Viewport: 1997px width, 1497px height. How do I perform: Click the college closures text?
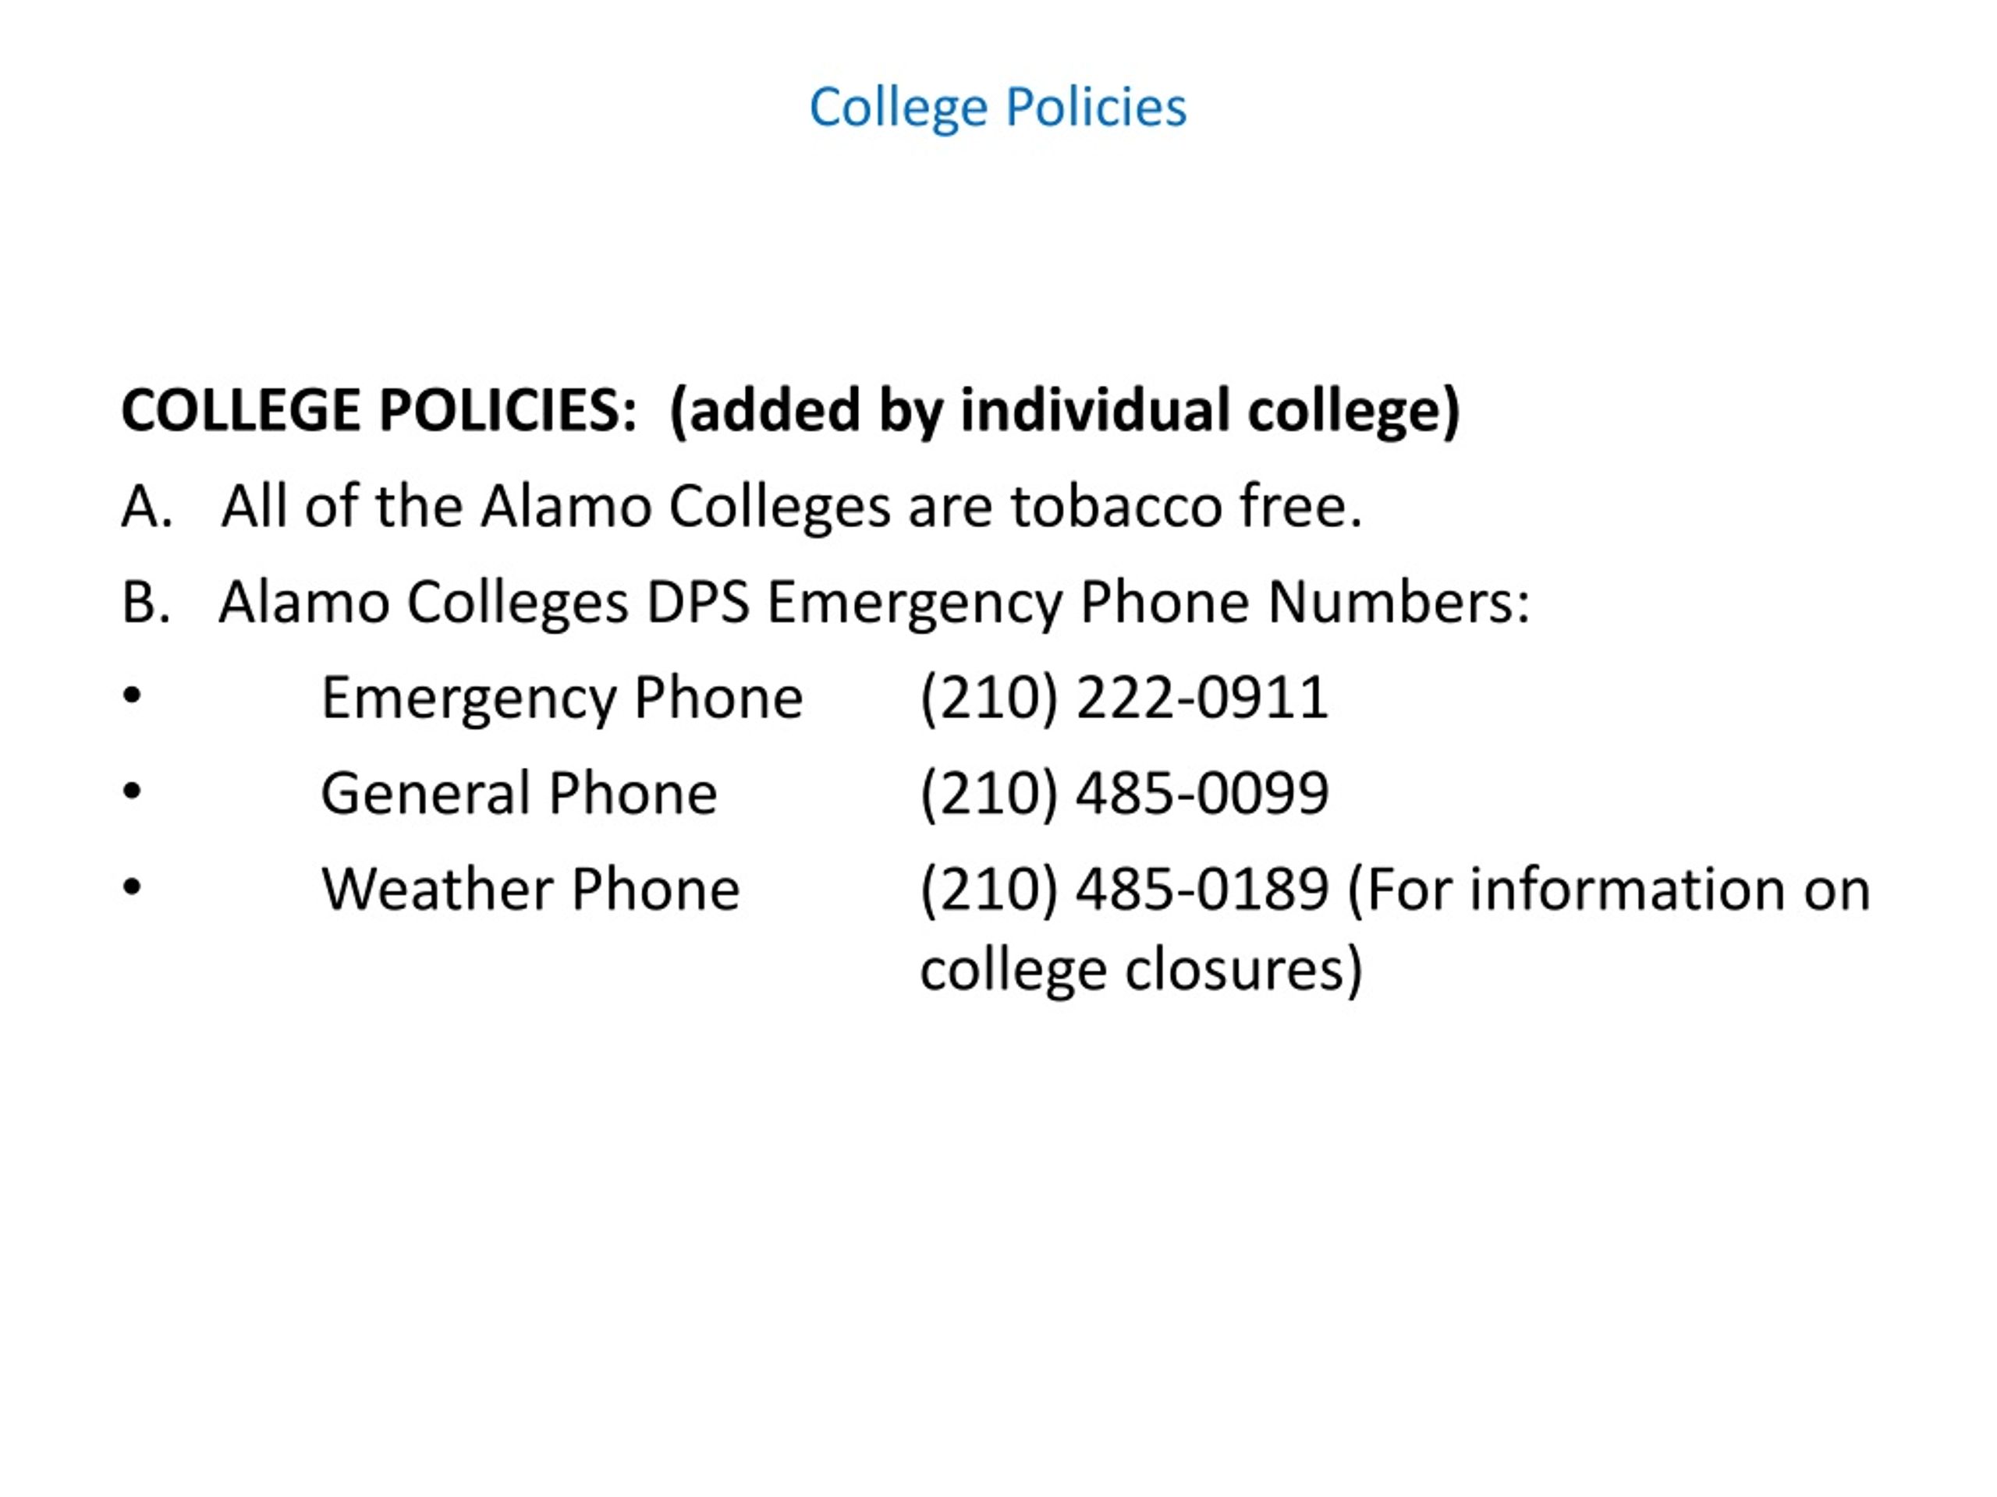click(1141, 971)
